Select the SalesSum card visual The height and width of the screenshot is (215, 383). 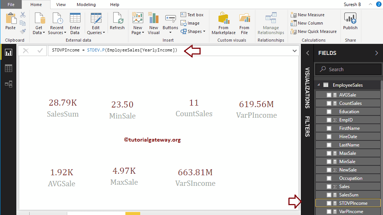[x=63, y=108]
